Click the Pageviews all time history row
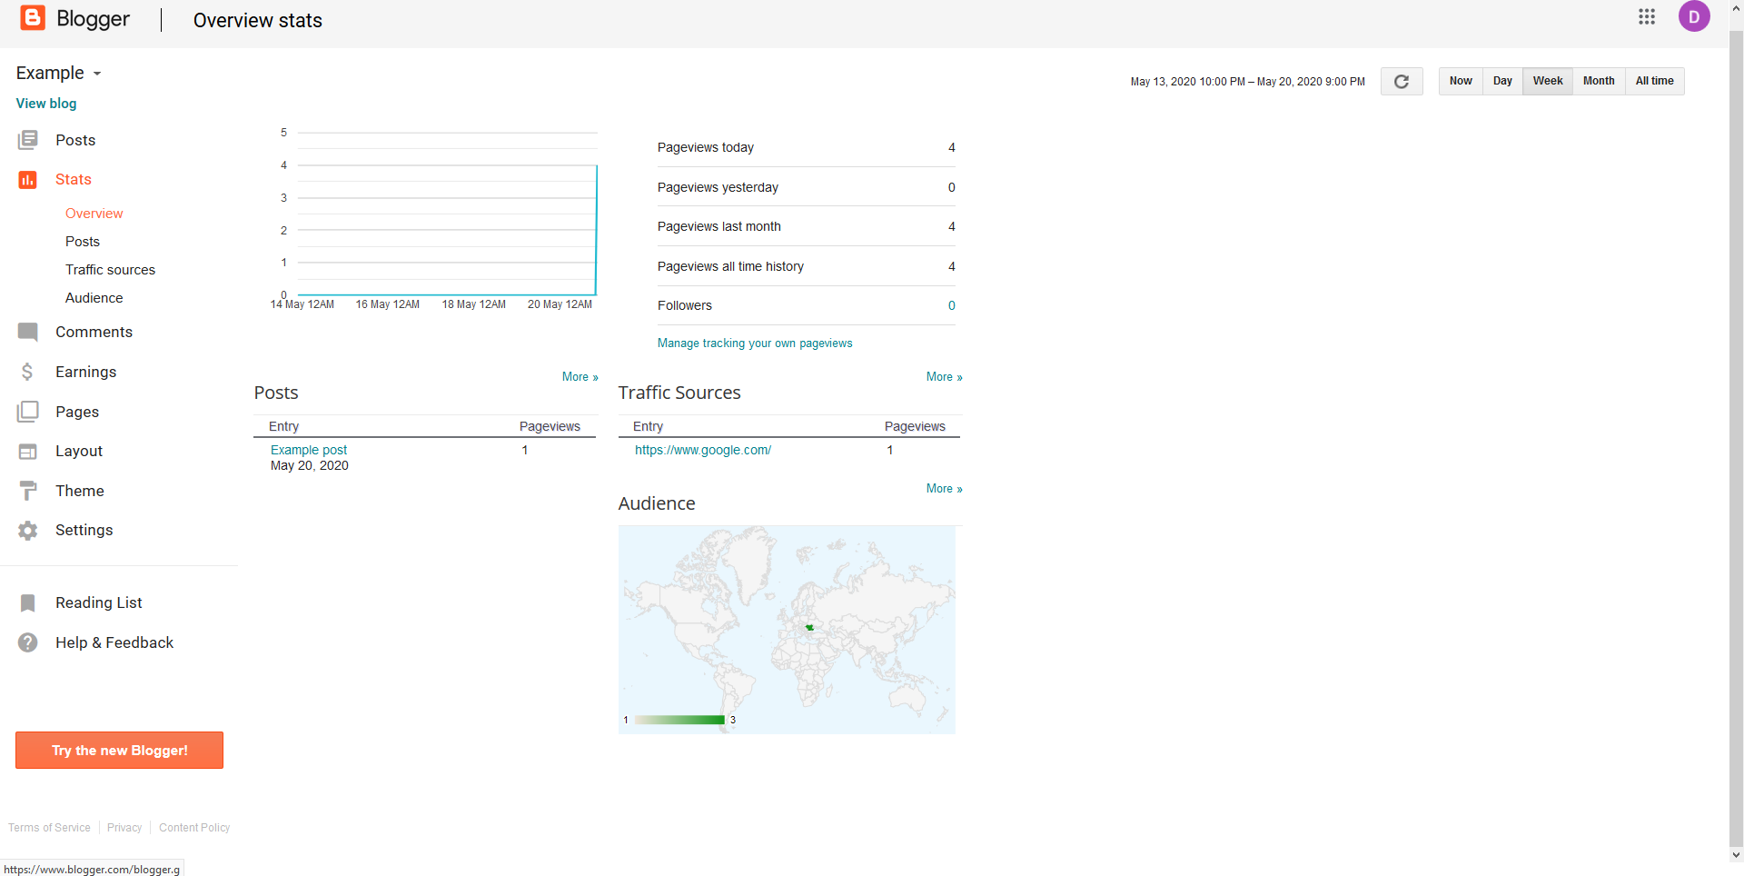 click(807, 266)
